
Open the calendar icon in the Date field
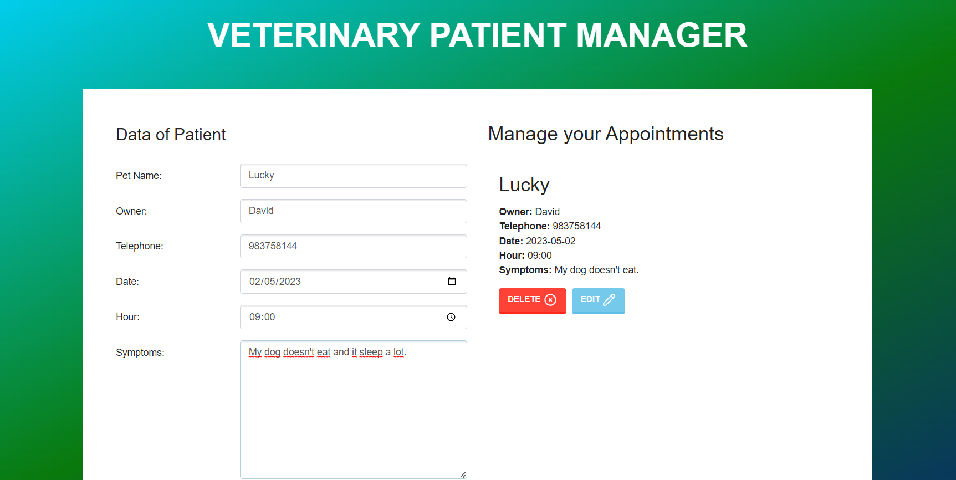pos(452,282)
